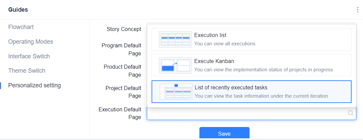The width and height of the screenshot is (363, 140).
Task: Click the Execution list table thumbnail icon
Action: pos(176,39)
